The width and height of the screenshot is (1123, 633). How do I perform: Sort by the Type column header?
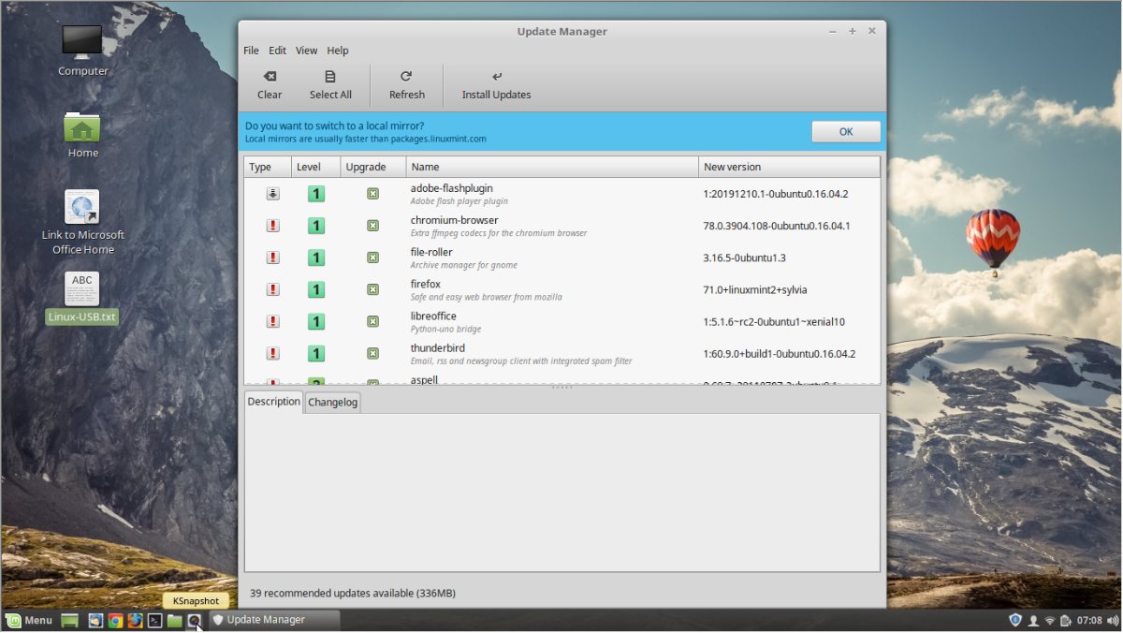pos(268,167)
